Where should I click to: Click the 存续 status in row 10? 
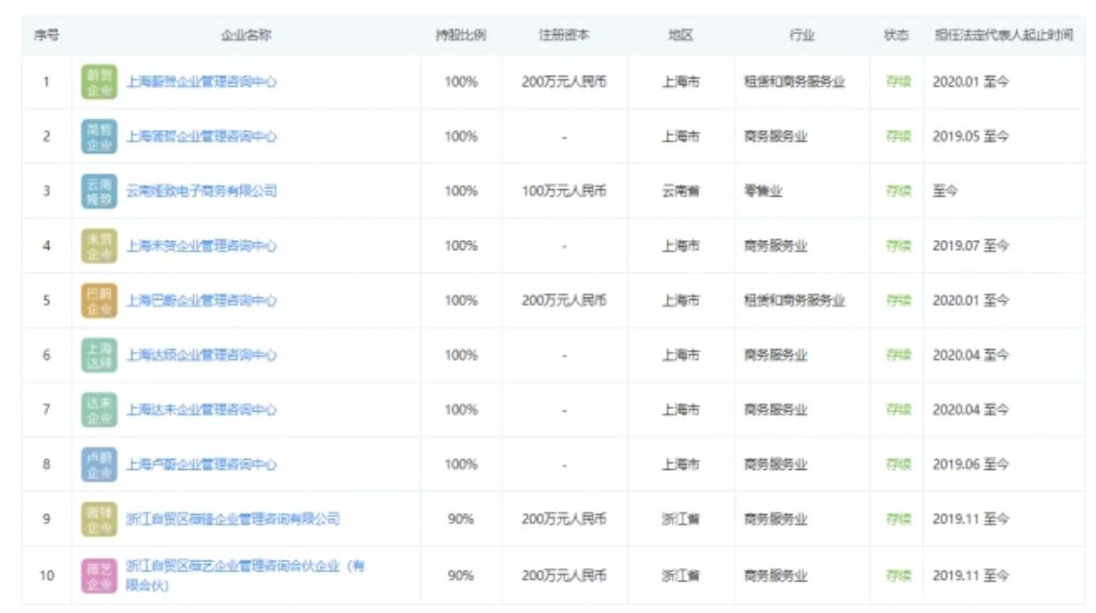tap(898, 575)
